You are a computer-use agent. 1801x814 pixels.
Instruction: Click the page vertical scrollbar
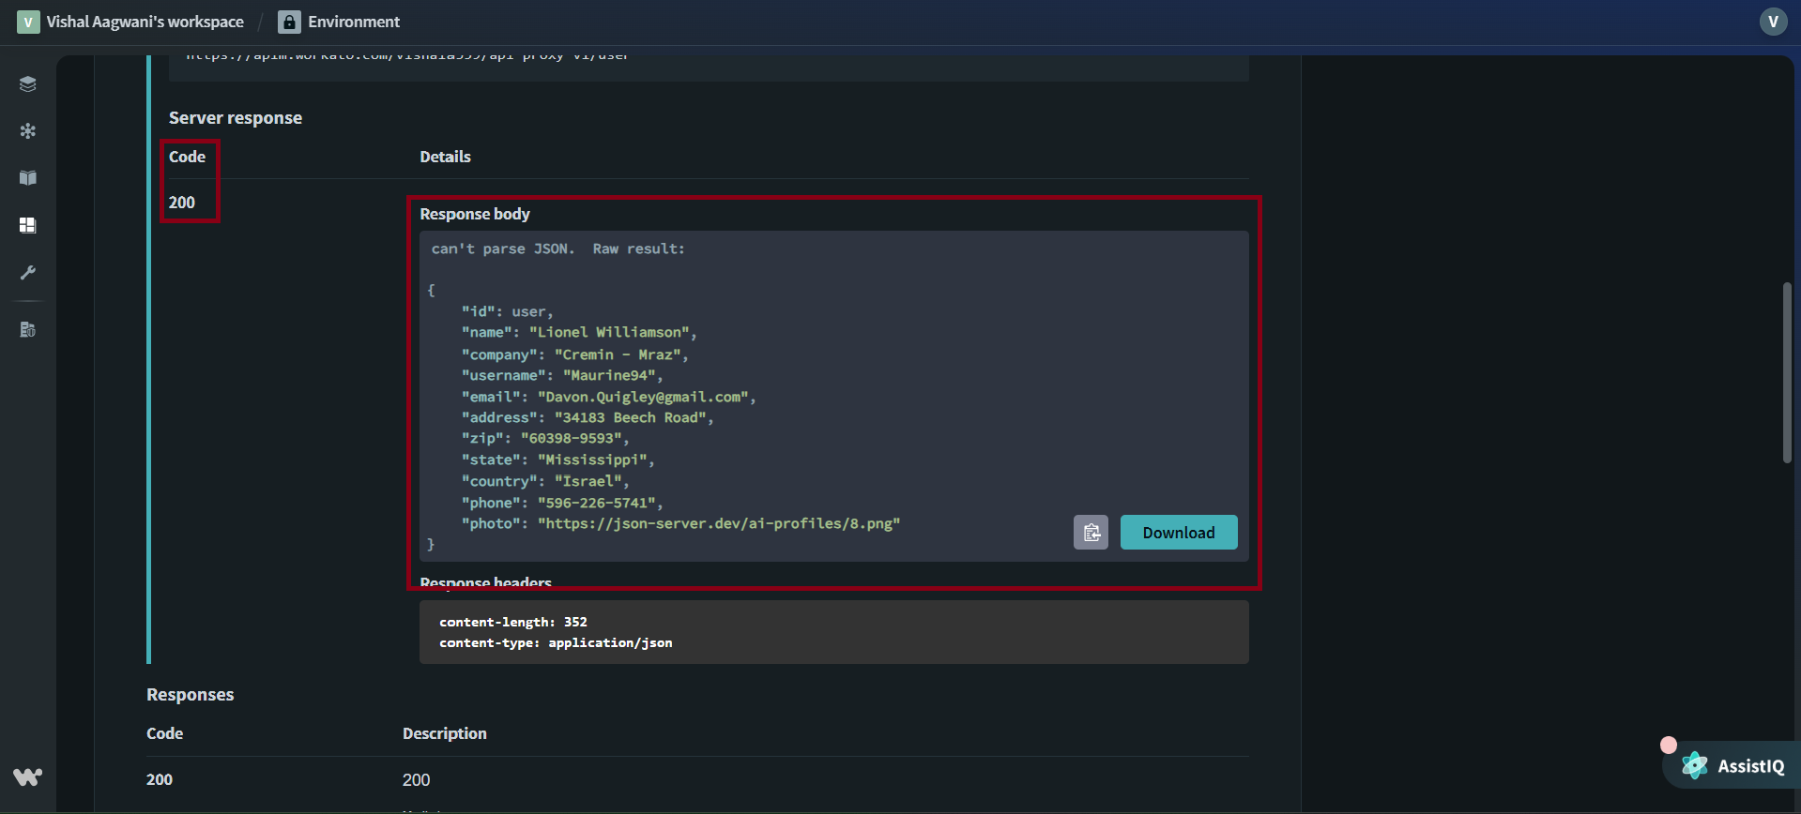tap(1787, 373)
